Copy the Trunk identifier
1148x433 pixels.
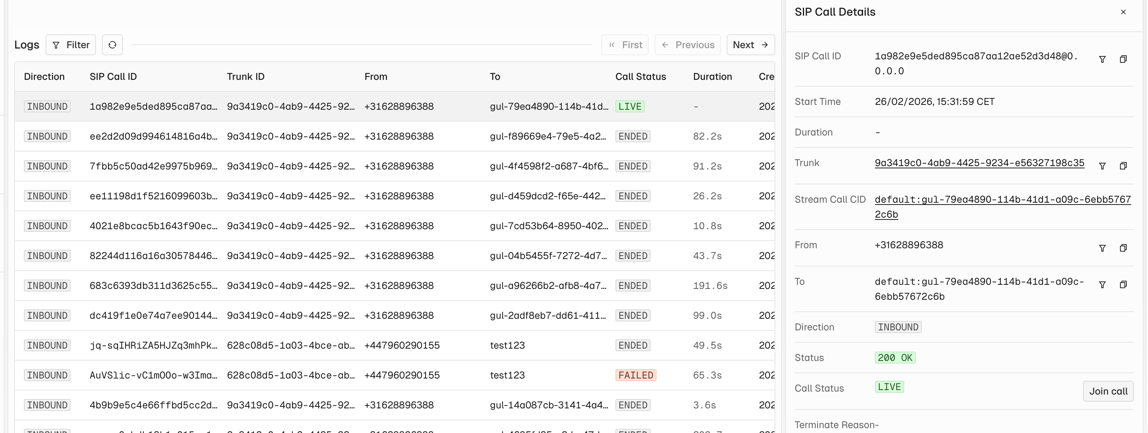tap(1123, 165)
